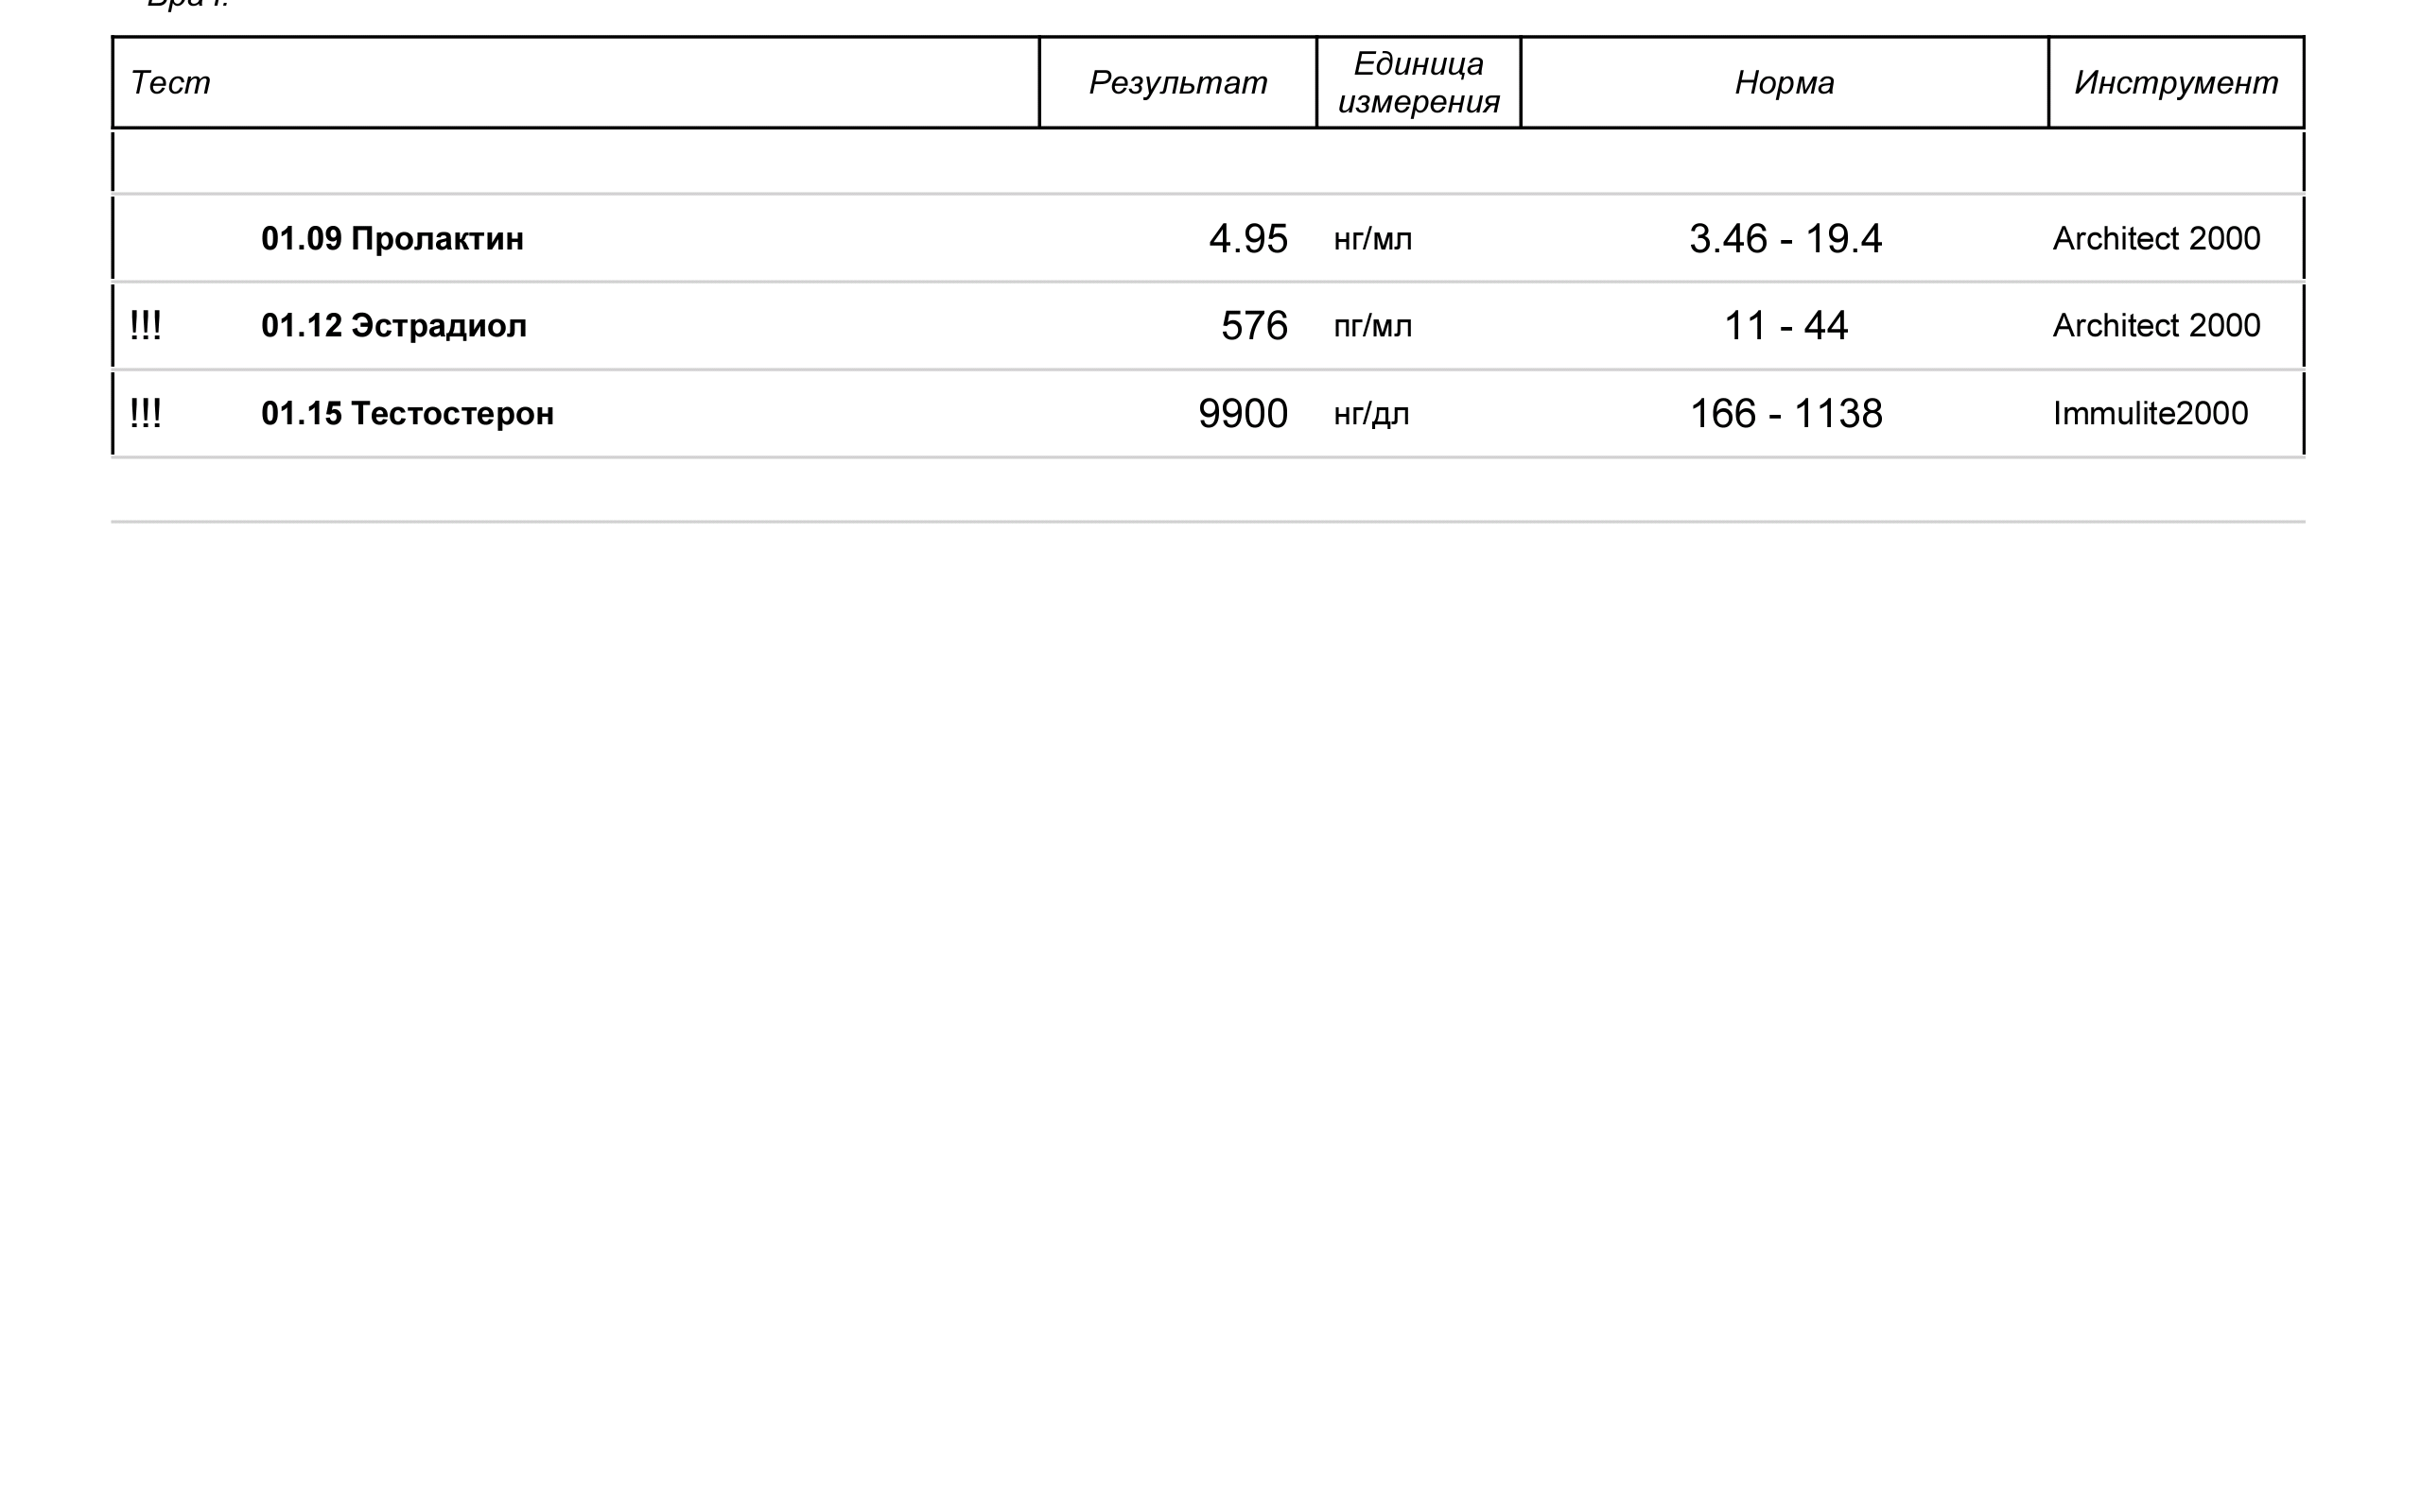Image resolution: width=2421 pixels, height=1512 pixels.
Task: Click the нг/дл unit for Тестостерон
Action: [x=1370, y=414]
